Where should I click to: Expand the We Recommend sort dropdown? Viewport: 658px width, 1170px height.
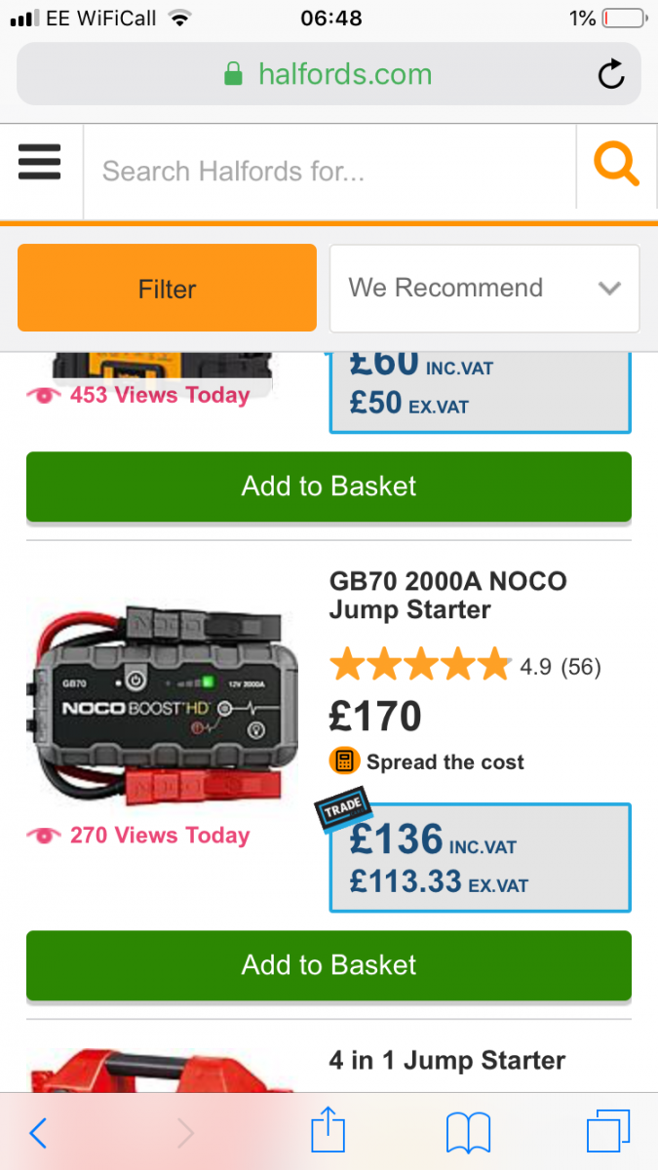pyautogui.click(x=484, y=289)
